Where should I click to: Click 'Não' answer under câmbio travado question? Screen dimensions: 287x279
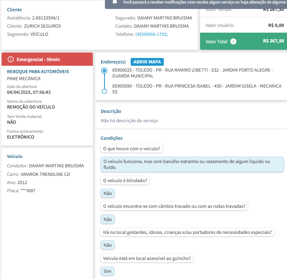pyautogui.click(x=108, y=219)
